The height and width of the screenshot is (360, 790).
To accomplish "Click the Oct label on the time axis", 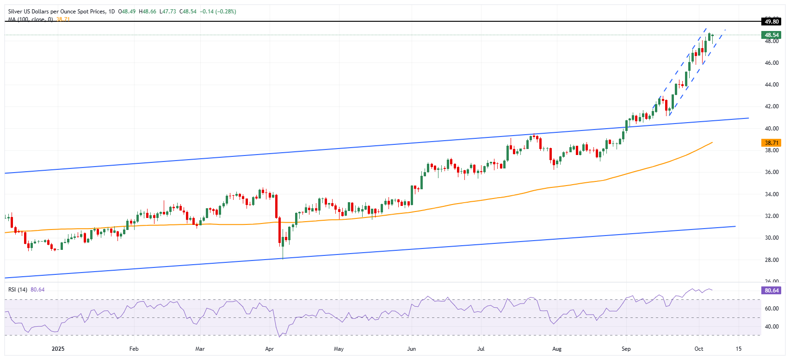I will click(x=699, y=349).
